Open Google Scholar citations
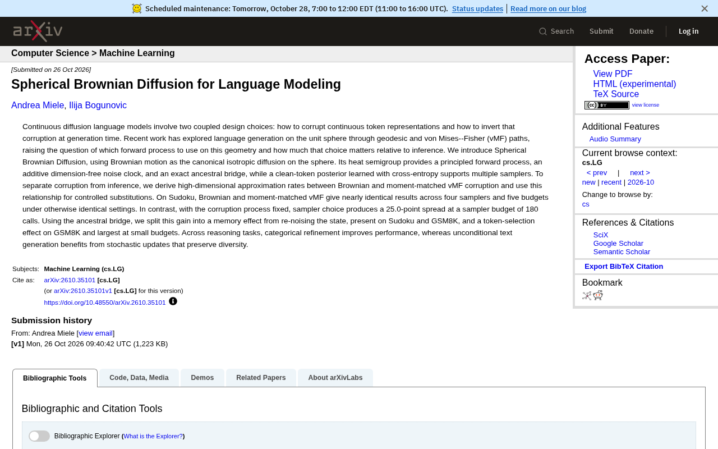 tap(618, 244)
